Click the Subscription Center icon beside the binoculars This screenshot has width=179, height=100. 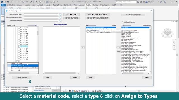coord(141,2)
